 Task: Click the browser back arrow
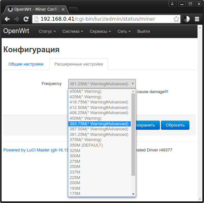(x=7, y=19)
